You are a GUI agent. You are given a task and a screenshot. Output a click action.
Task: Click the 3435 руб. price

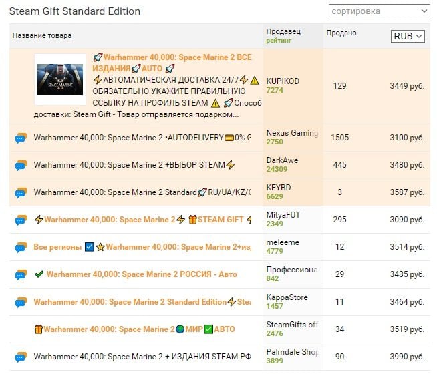click(407, 274)
